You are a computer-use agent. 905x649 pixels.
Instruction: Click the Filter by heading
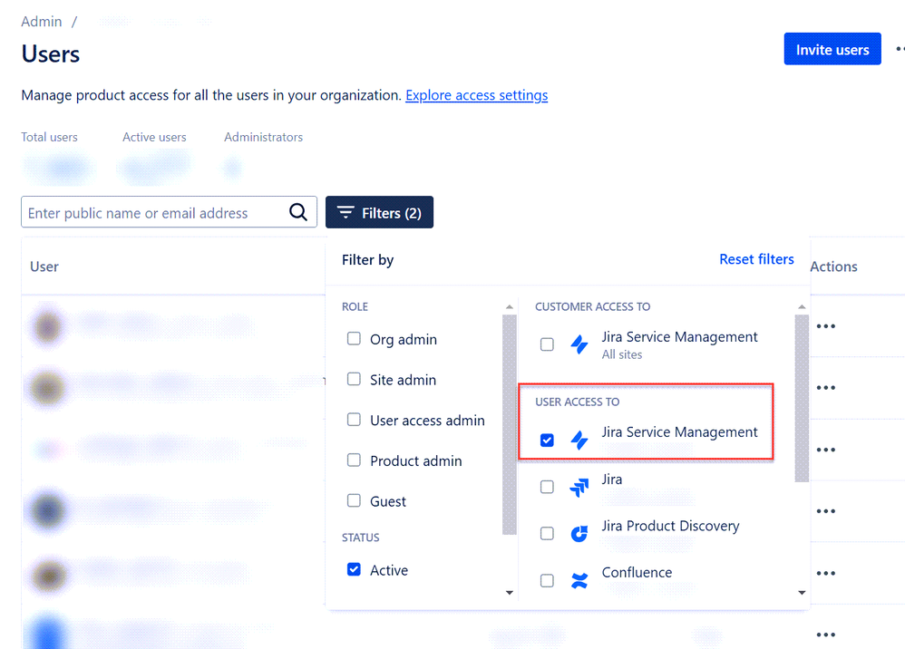(x=367, y=260)
